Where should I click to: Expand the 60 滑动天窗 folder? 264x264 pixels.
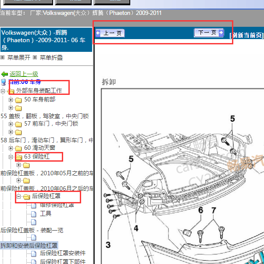pos(11,148)
